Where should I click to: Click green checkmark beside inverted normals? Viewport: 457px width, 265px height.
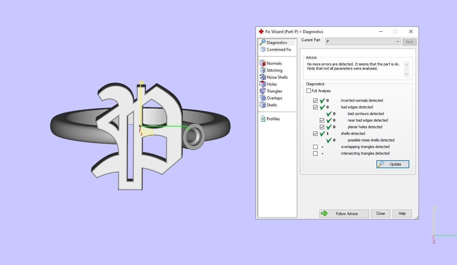pyautogui.click(x=322, y=100)
